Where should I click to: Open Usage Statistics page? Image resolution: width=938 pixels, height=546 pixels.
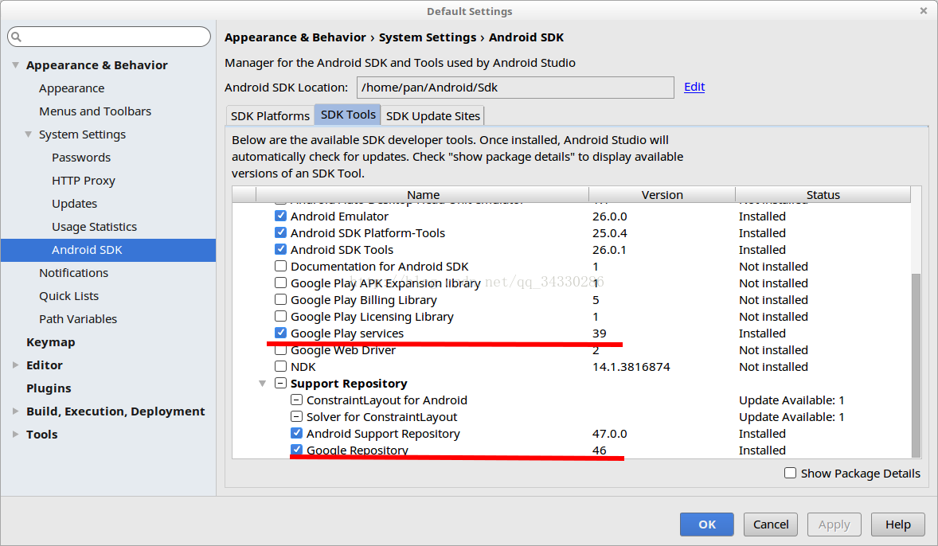click(94, 227)
